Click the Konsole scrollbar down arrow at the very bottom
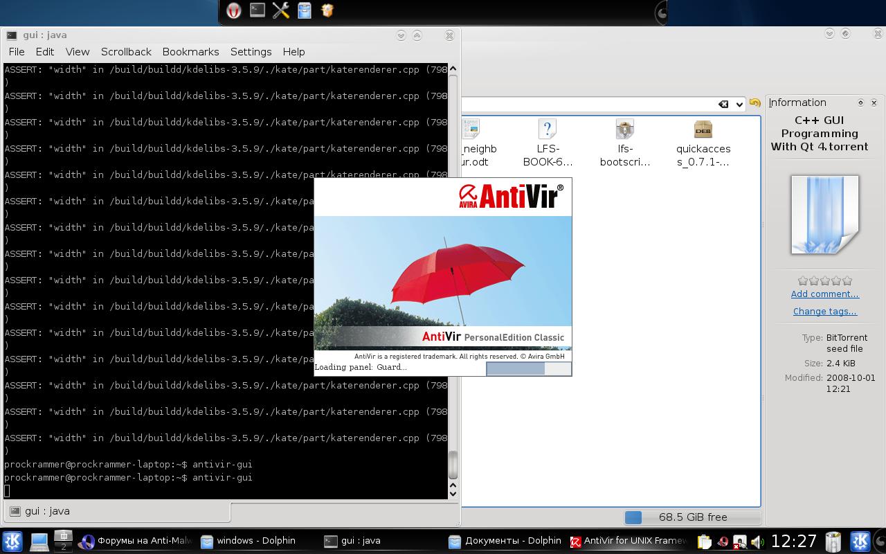 453,493
